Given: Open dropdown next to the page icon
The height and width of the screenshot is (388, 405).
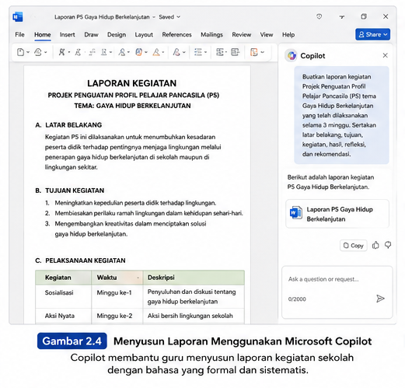Looking at the screenshot, I should tap(28, 52).
